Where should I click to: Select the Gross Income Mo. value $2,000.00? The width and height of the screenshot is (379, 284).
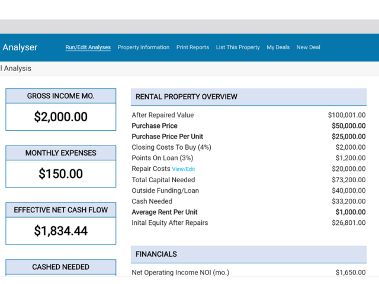[x=60, y=117]
